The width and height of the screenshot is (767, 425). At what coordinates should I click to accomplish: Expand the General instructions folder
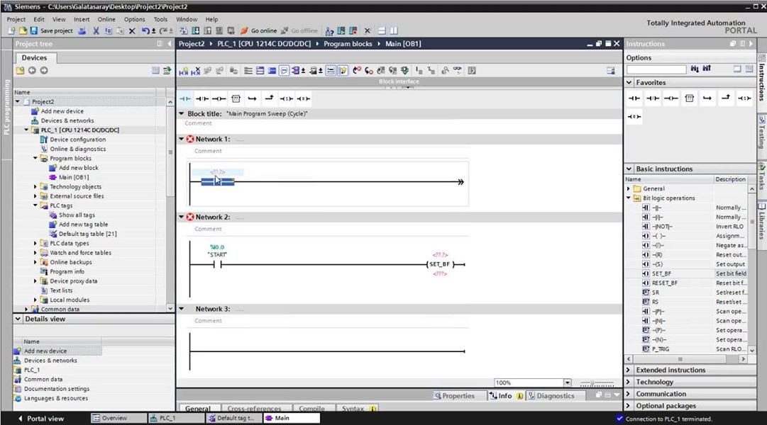click(629, 188)
